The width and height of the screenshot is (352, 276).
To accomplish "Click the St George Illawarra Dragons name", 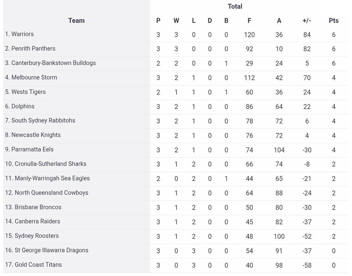I will (x=51, y=250).
